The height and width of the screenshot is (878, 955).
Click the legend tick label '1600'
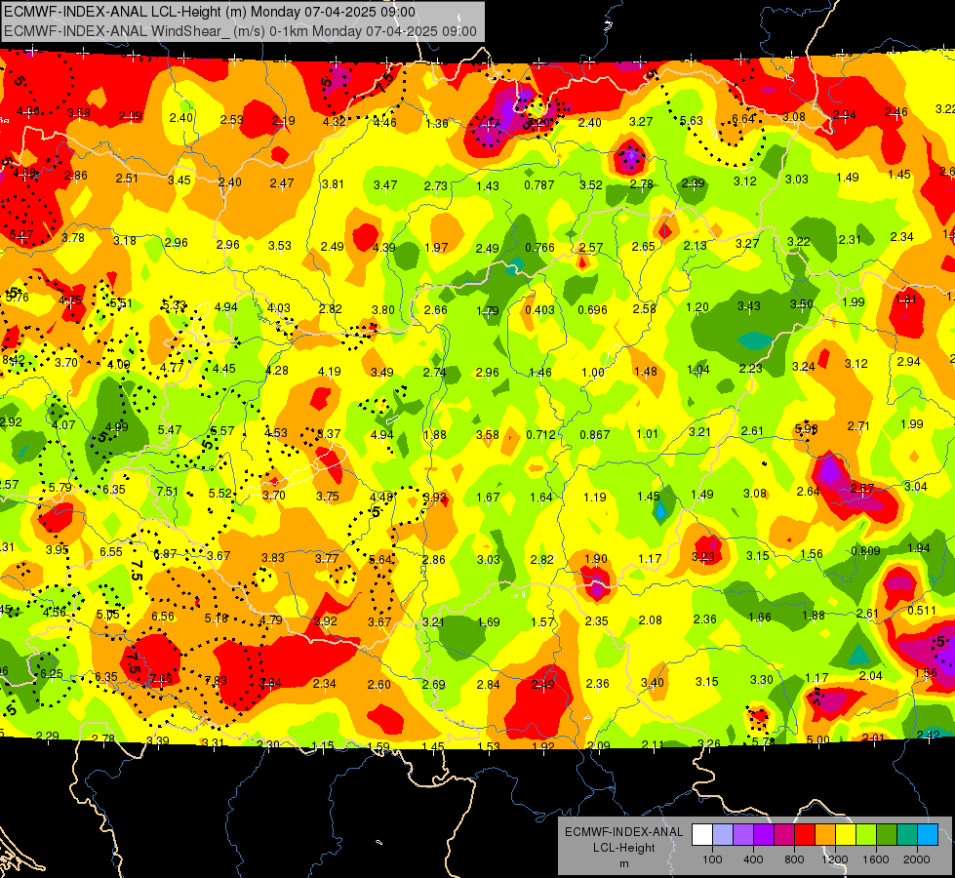(876, 859)
